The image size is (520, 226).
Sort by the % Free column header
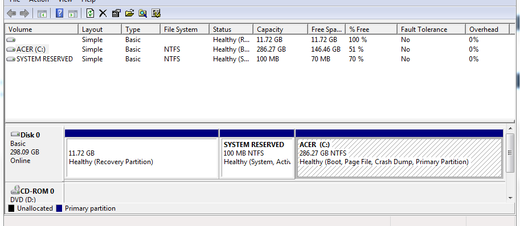[x=371, y=30]
